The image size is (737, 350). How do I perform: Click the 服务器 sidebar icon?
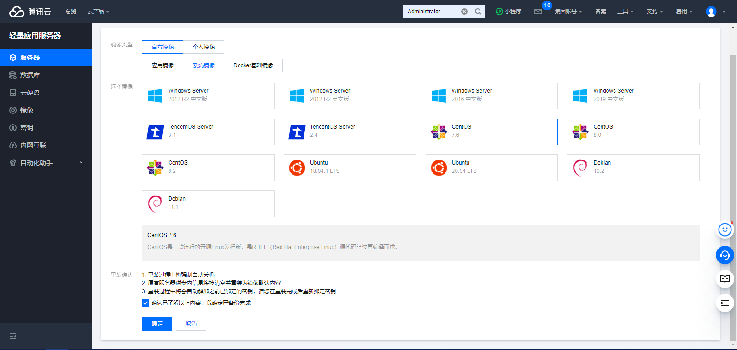point(13,58)
